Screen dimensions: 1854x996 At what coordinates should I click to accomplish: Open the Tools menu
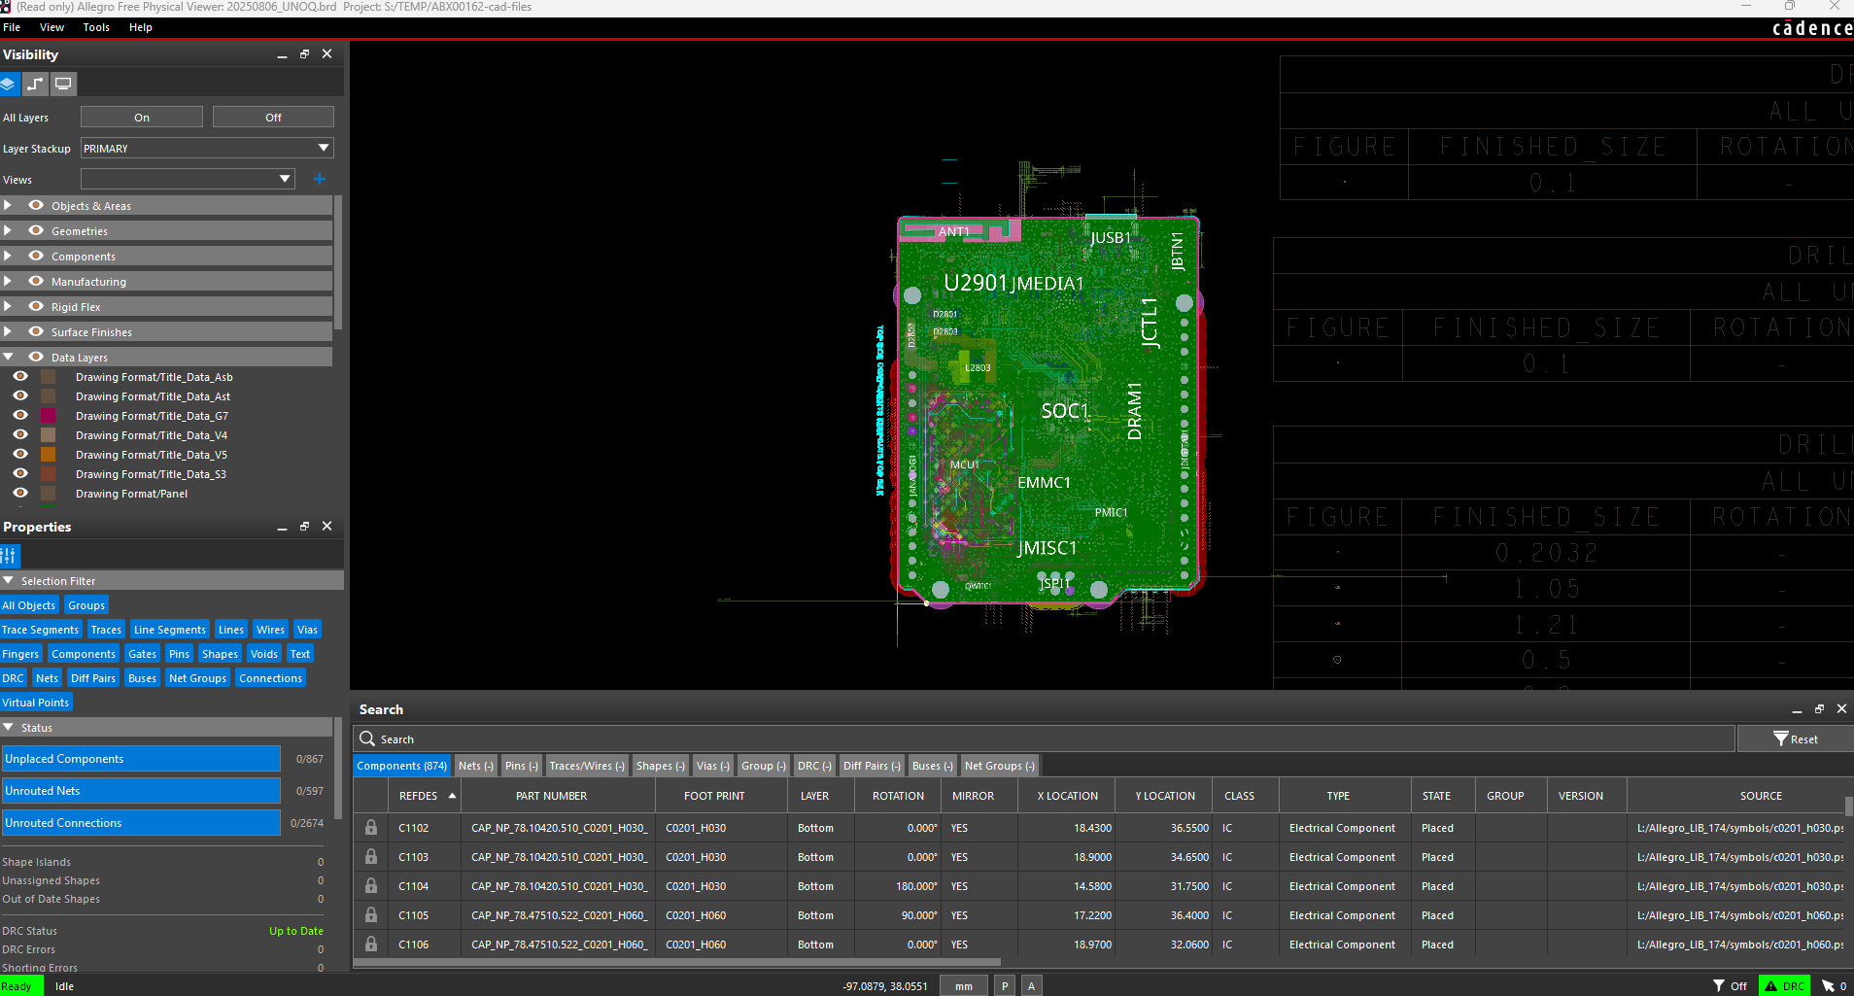[x=96, y=27]
